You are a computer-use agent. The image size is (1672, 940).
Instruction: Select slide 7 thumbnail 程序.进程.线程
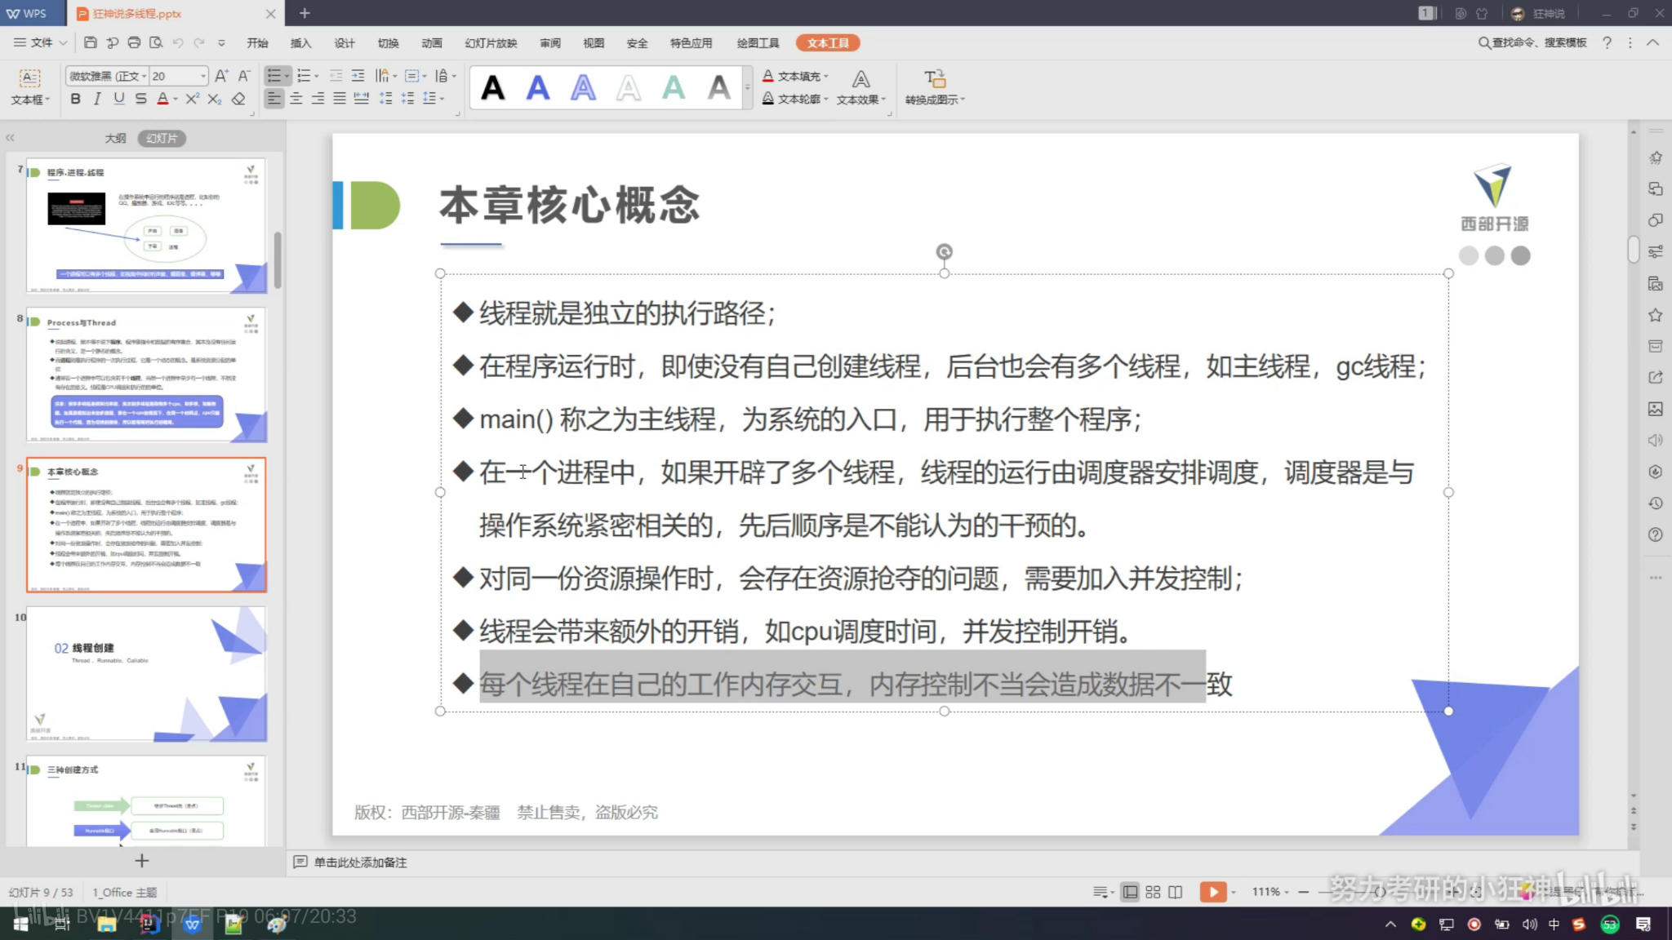pos(146,226)
